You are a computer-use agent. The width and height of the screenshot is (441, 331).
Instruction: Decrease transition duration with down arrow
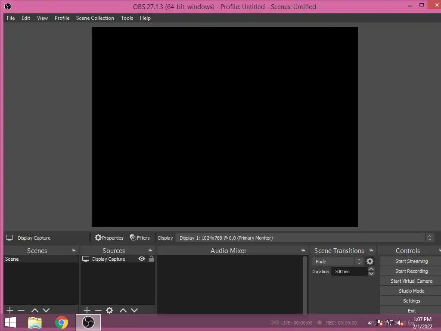371,274
